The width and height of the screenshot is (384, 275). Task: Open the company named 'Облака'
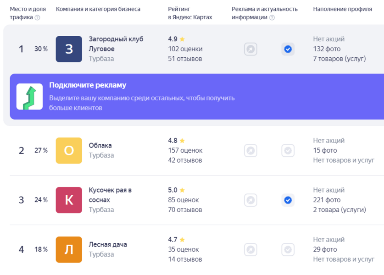point(100,145)
